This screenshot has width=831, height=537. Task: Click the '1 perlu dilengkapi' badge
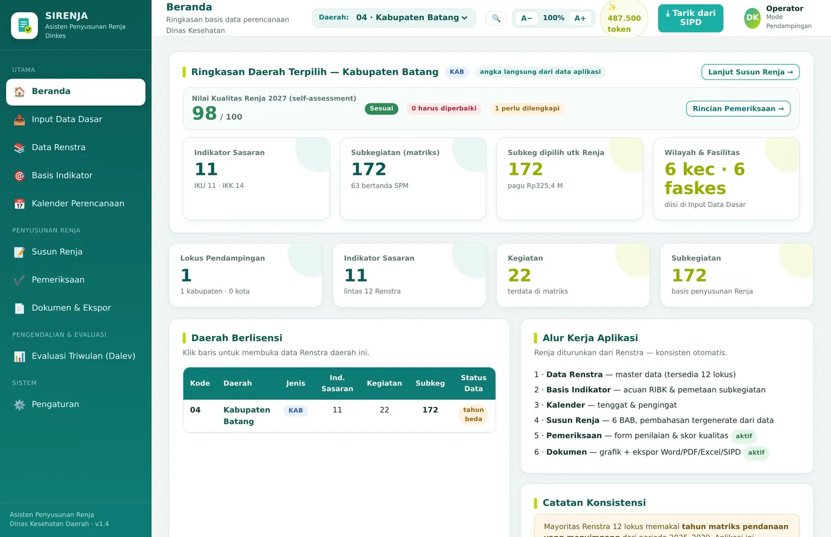click(x=527, y=108)
